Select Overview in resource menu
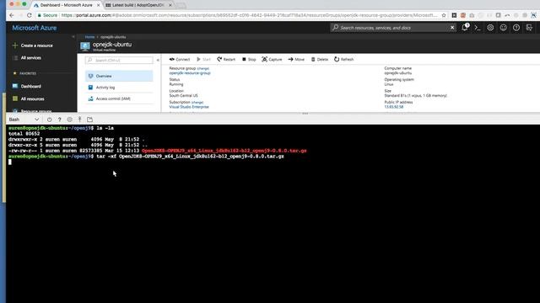Screen dimensions: 540x303 click(x=119, y=76)
